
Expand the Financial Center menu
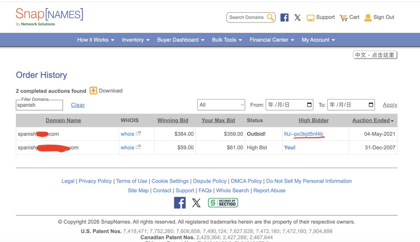[x=272, y=40]
